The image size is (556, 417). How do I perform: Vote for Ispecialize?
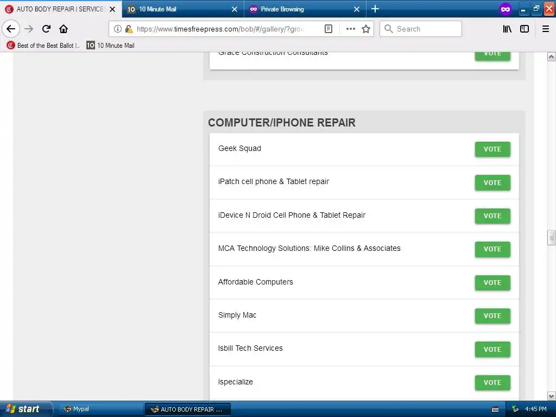coord(492,383)
